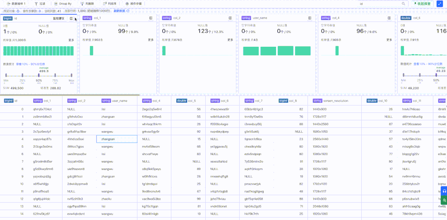Toggle column panel icon on user_name card
Viewport: 447px width, 220px height.
pos(310,18)
